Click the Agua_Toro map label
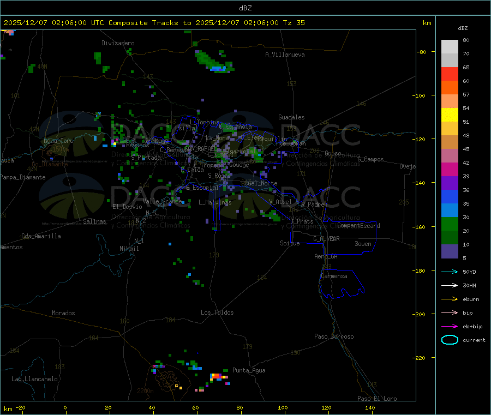Screen dimensions: 491x415 [58, 141]
